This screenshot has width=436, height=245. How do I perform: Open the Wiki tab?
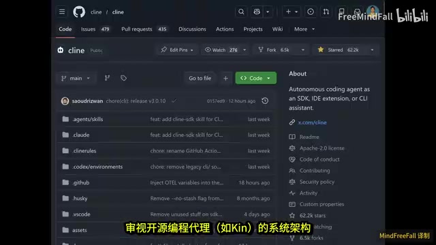pyautogui.click(x=277, y=29)
